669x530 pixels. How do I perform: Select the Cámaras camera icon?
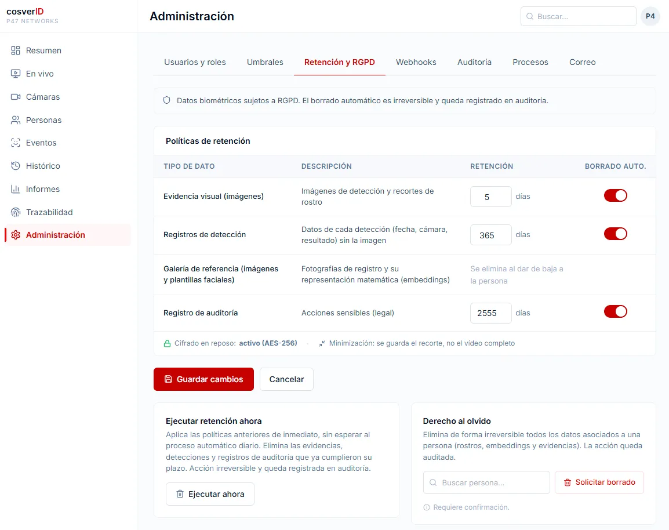coord(15,97)
